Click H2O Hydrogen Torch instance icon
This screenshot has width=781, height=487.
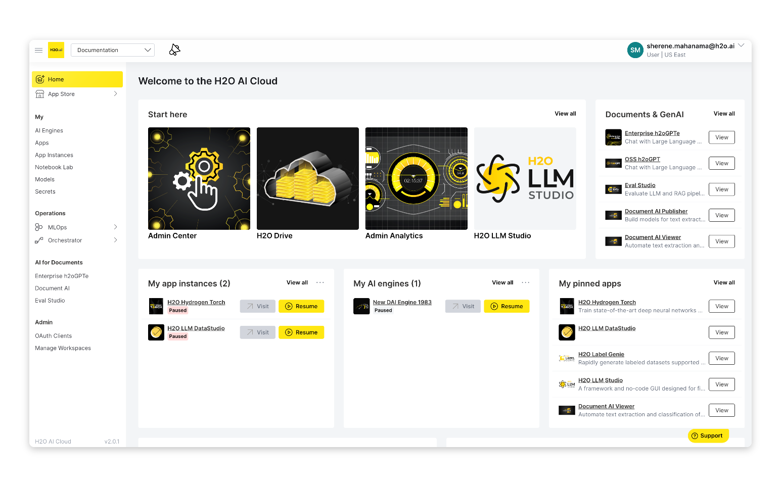pos(156,306)
